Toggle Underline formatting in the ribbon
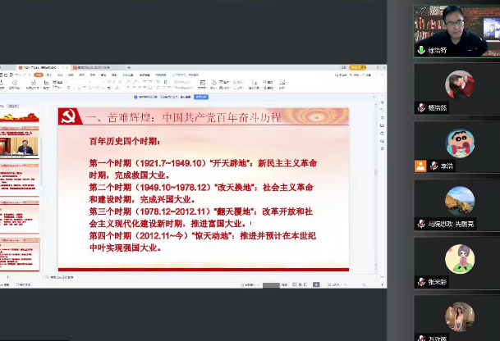This screenshot has height=341, width=500. [x=79, y=87]
